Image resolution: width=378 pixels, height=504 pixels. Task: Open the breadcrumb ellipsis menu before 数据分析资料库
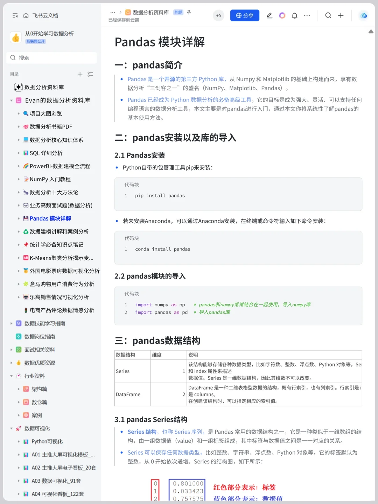point(113,12)
